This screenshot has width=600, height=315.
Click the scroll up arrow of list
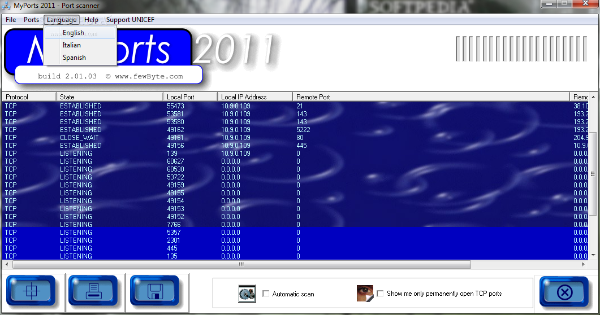593,97
